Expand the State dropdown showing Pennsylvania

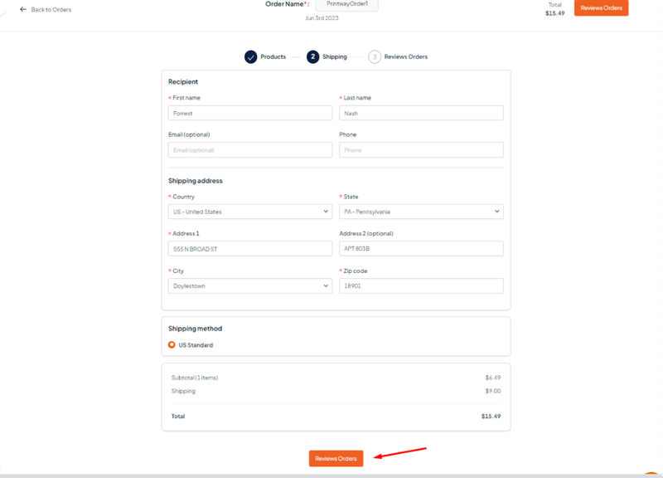421,212
